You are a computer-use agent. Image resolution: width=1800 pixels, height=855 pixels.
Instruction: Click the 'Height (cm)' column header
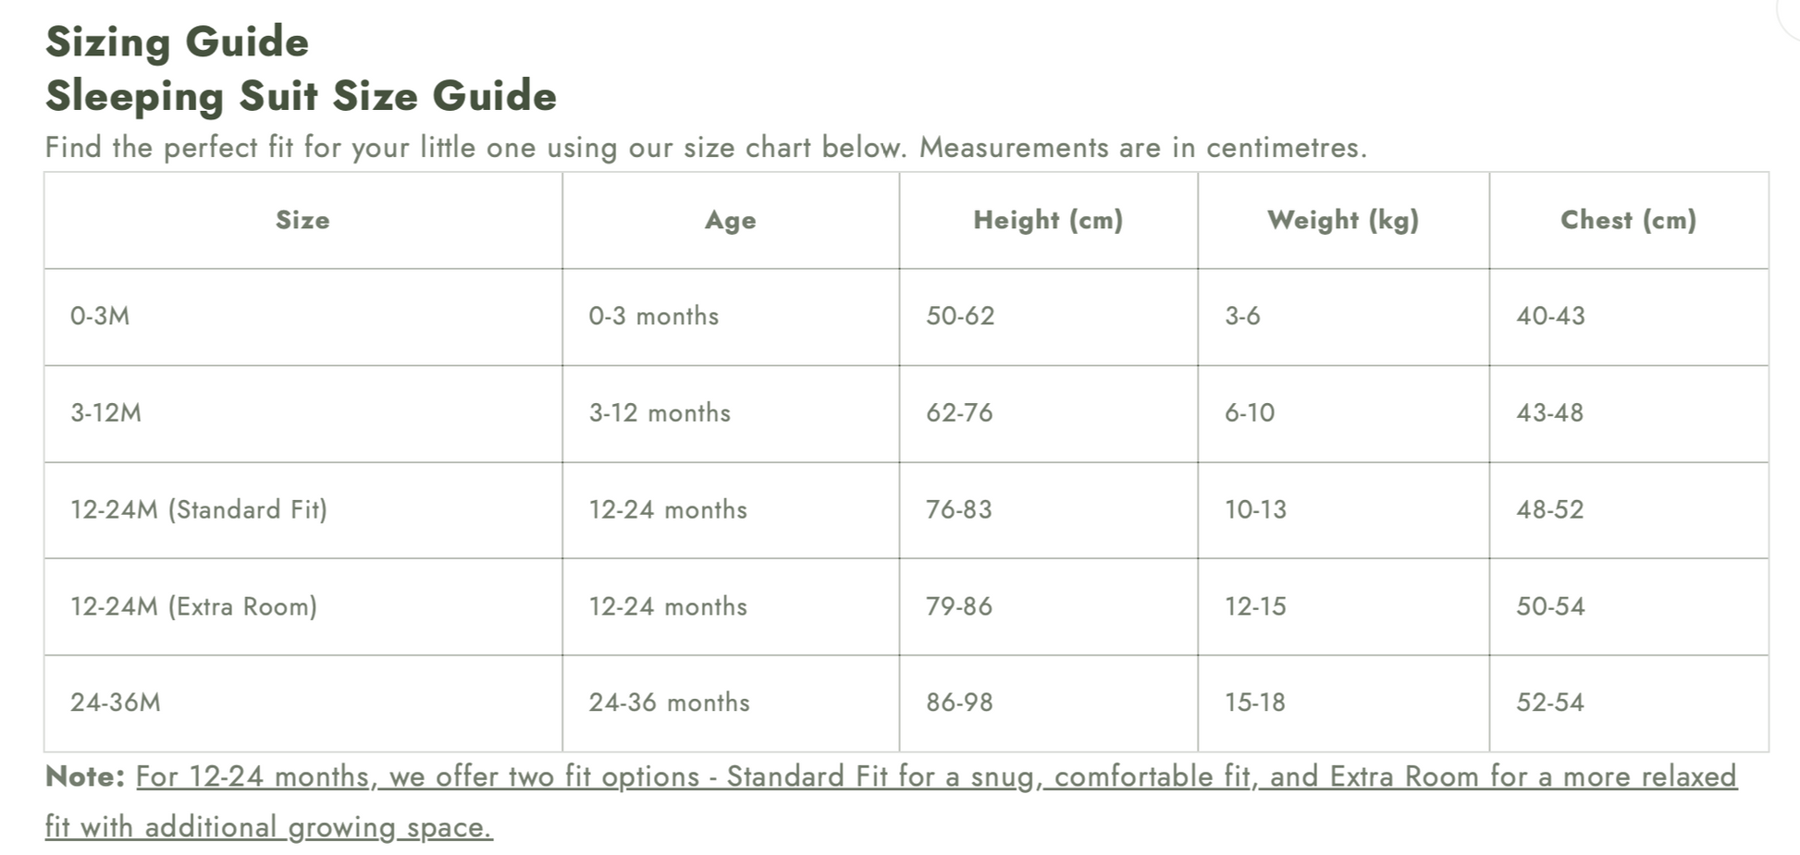click(x=1048, y=220)
